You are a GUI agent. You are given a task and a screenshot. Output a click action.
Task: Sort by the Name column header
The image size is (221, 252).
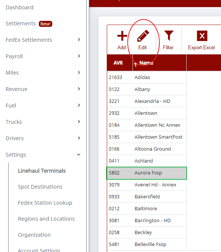point(146,63)
